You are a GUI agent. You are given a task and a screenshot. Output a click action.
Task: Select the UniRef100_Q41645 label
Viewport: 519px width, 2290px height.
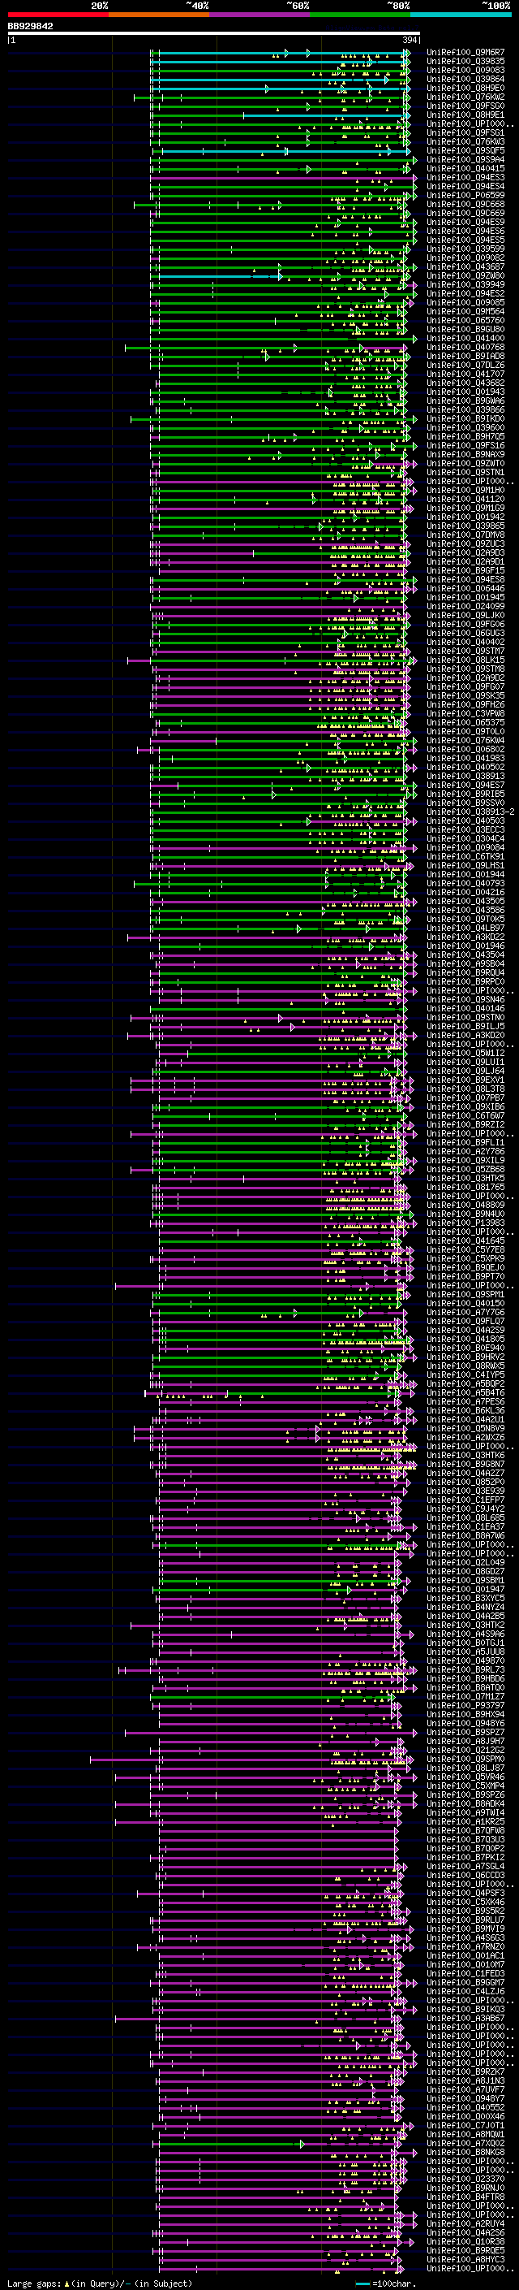pos(465,1240)
